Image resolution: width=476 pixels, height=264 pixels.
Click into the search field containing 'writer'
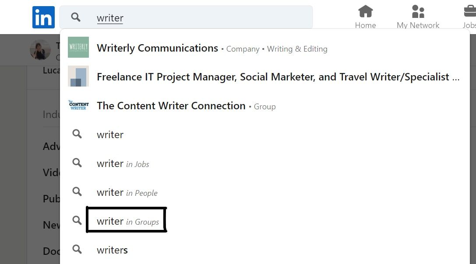(x=186, y=17)
